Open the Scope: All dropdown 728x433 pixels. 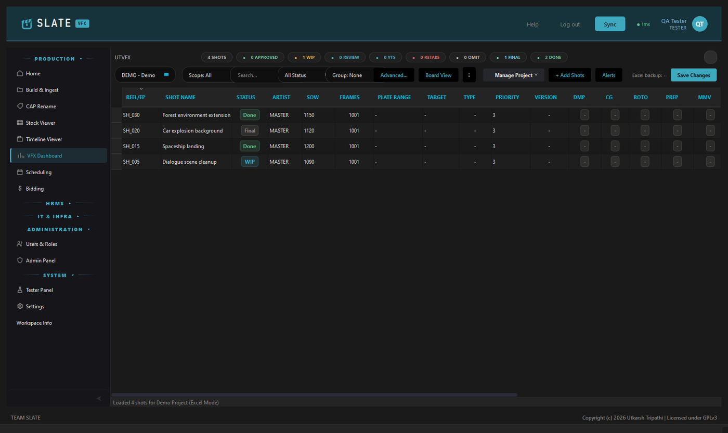click(x=206, y=75)
